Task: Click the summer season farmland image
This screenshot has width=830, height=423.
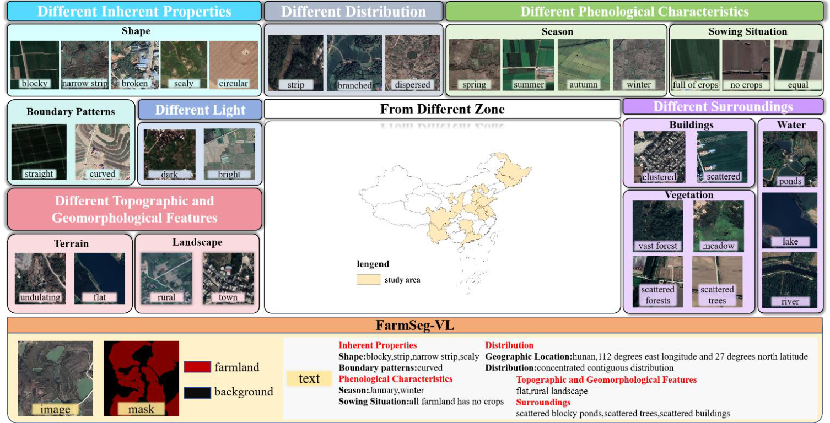Action: pos(528,64)
